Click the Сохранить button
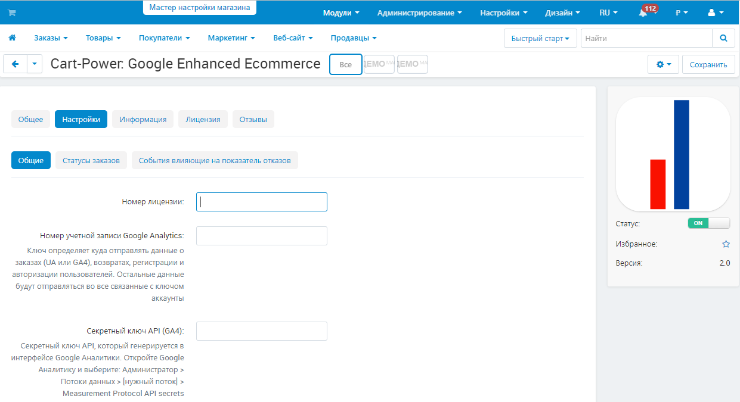The height and width of the screenshot is (402, 740). (708, 64)
